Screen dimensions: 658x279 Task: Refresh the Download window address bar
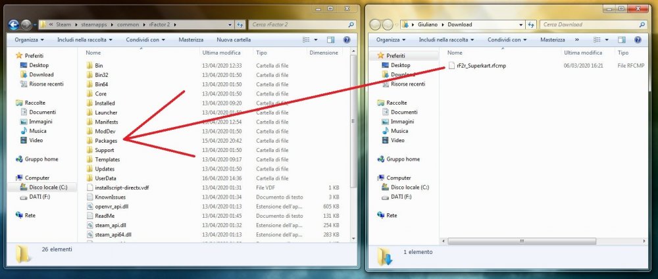[x=531, y=24]
